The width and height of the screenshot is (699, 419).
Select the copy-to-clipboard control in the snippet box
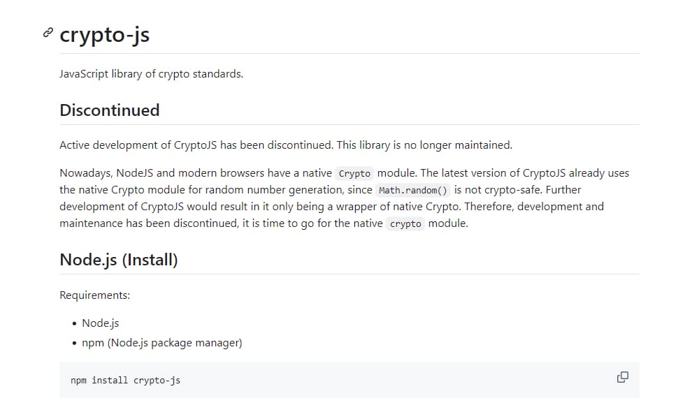point(621,377)
